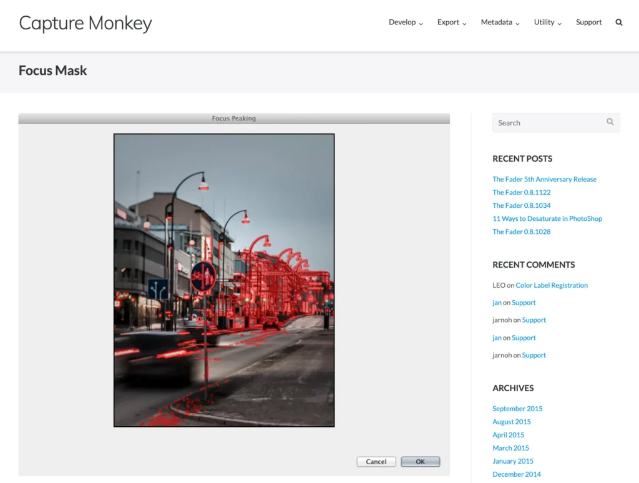Click the Cancel button in dialog
The image size is (639, 483).
376,462
